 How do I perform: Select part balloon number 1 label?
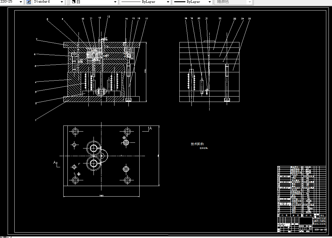tap(36, 120)
